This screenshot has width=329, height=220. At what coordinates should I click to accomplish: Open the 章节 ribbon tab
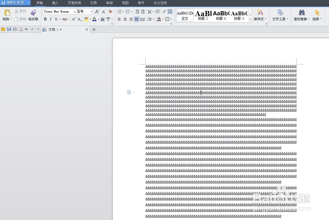coord(141,3)
